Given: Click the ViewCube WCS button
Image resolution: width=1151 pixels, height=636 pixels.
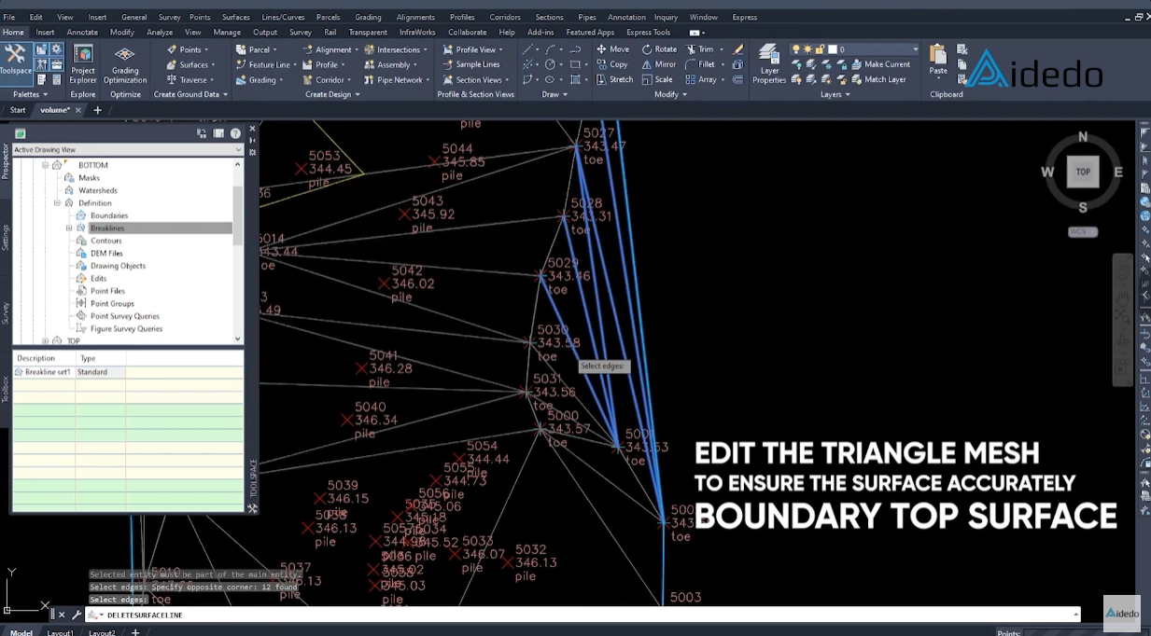Looking at the screenshot, I should click(1083, 231).
